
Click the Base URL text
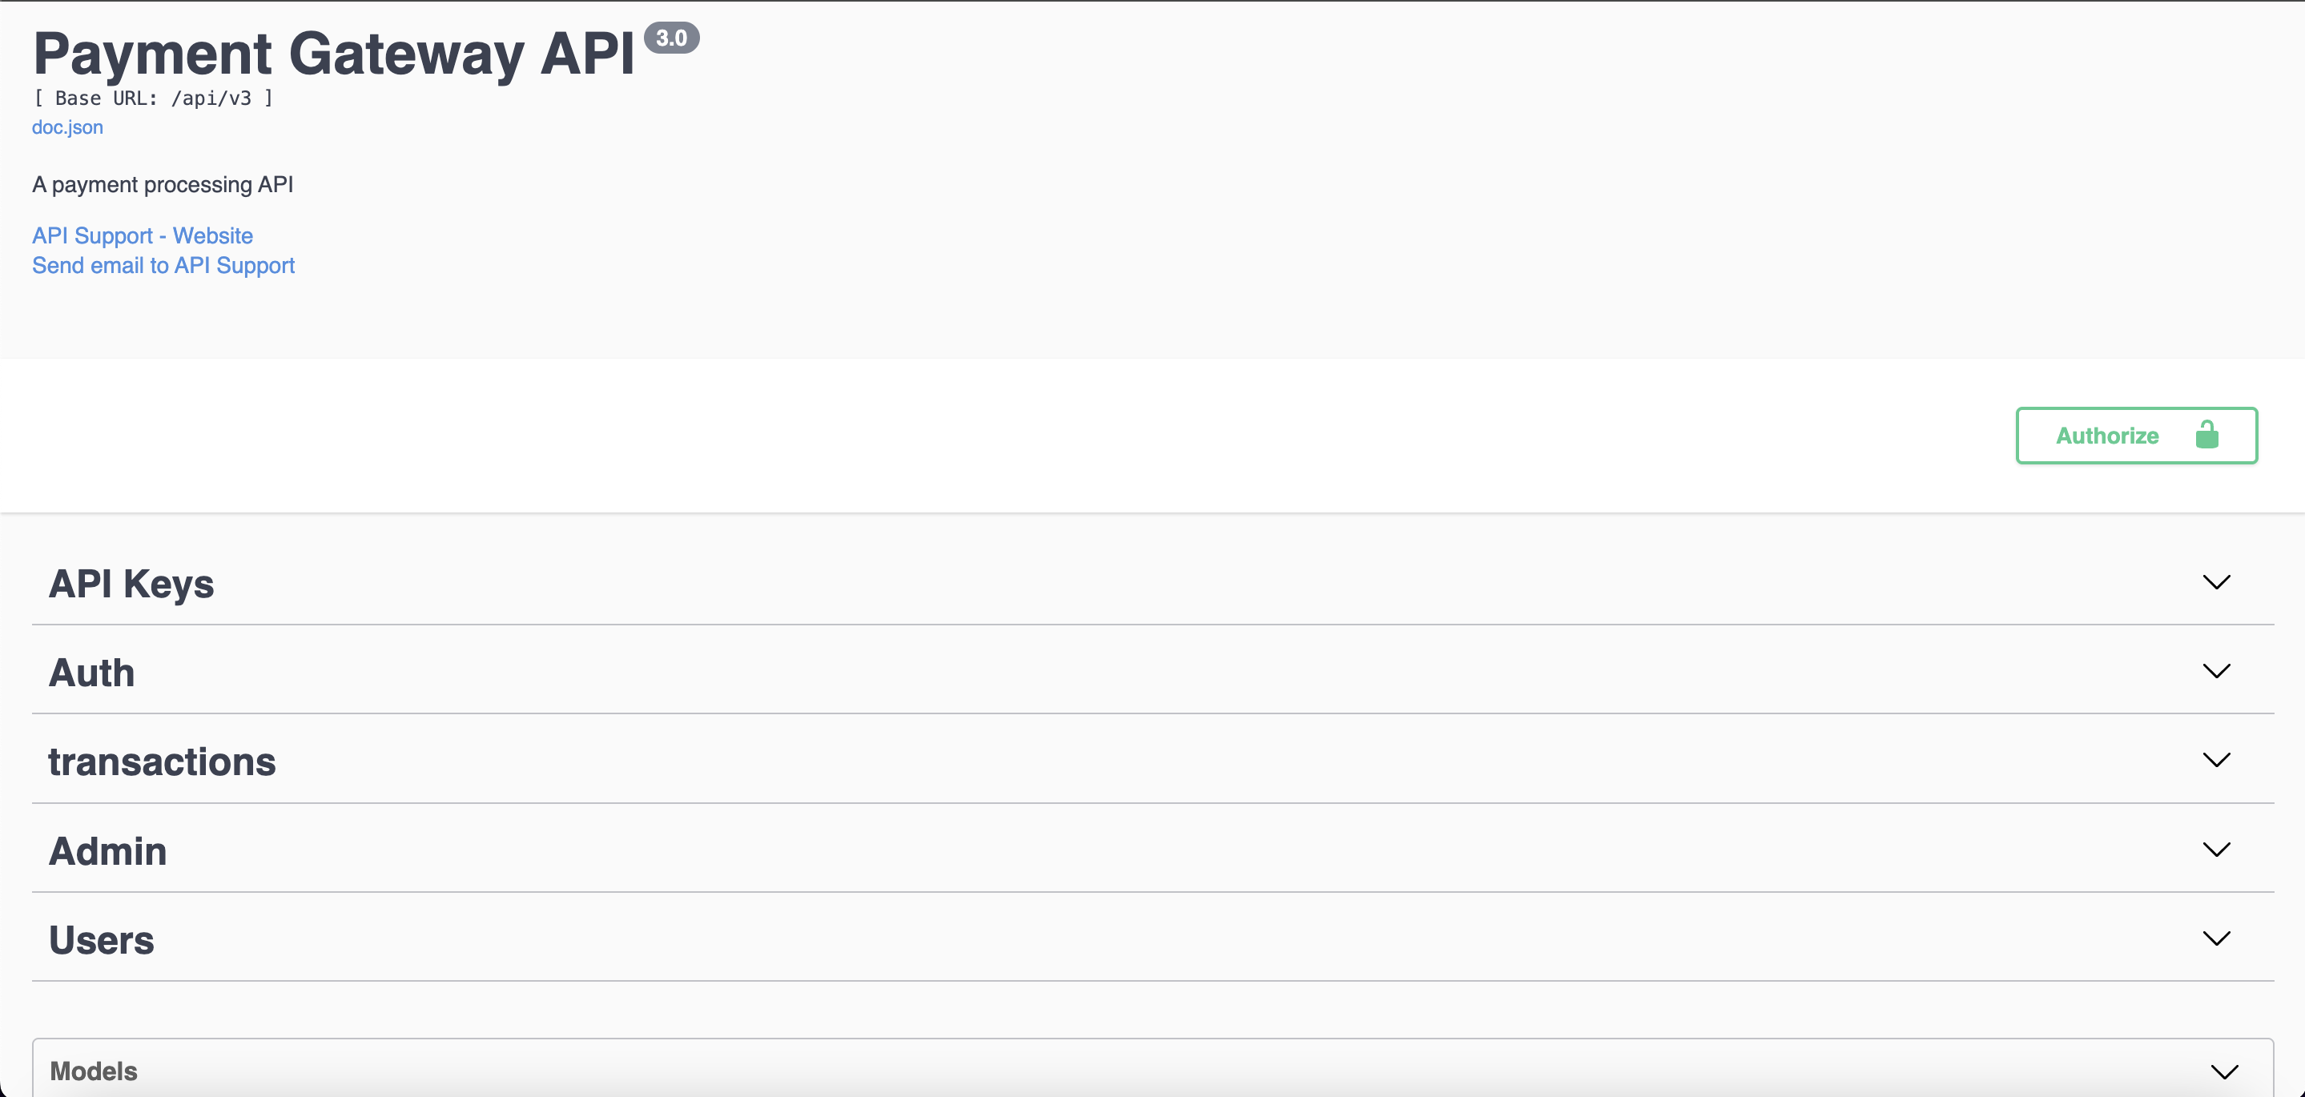coord(153,98)
